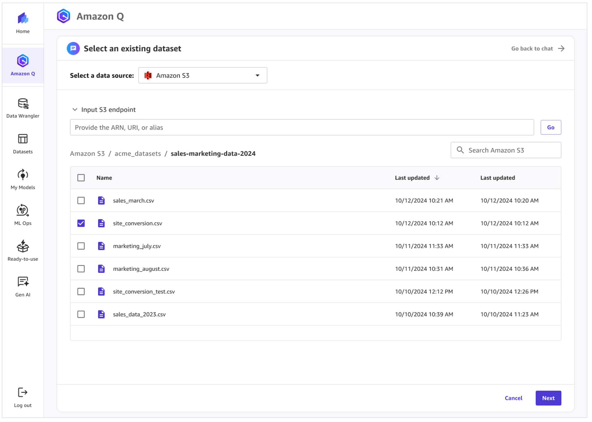Navigate to acme_datasets breadcrumb
592x422 pixels.
point(138,153)
